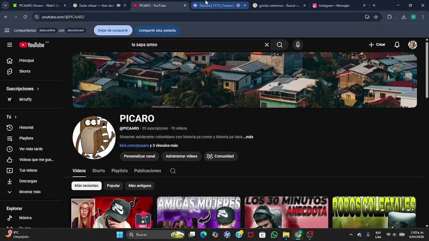Screen dimensions: 429x241
Task: Open Ver más tarde
Action: [31, 149]
